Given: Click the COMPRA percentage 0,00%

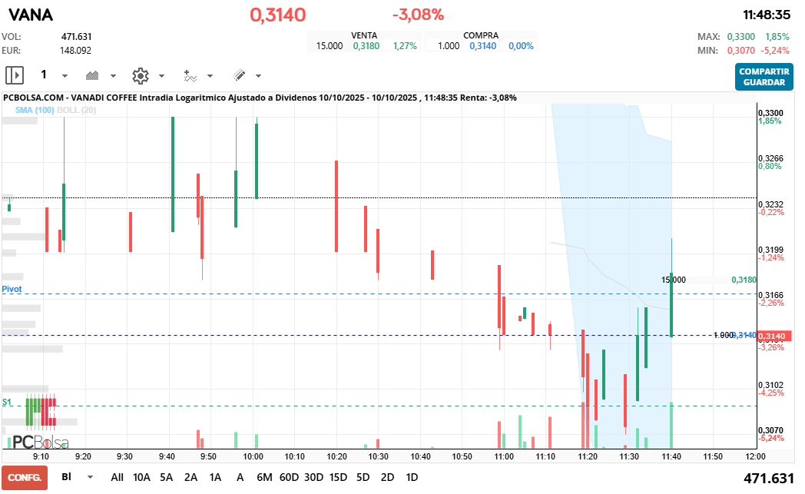Looking at the screenshot, I should pyautogui.click(x=521, y=45).
